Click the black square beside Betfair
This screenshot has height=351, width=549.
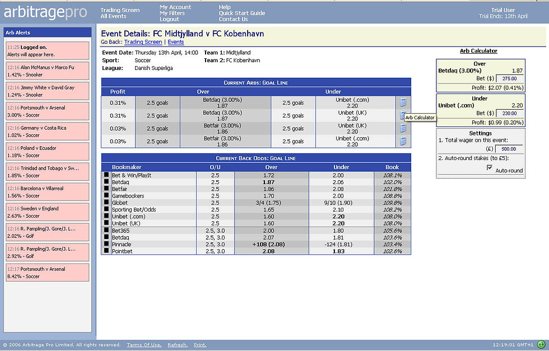click(x=106, y=188)
